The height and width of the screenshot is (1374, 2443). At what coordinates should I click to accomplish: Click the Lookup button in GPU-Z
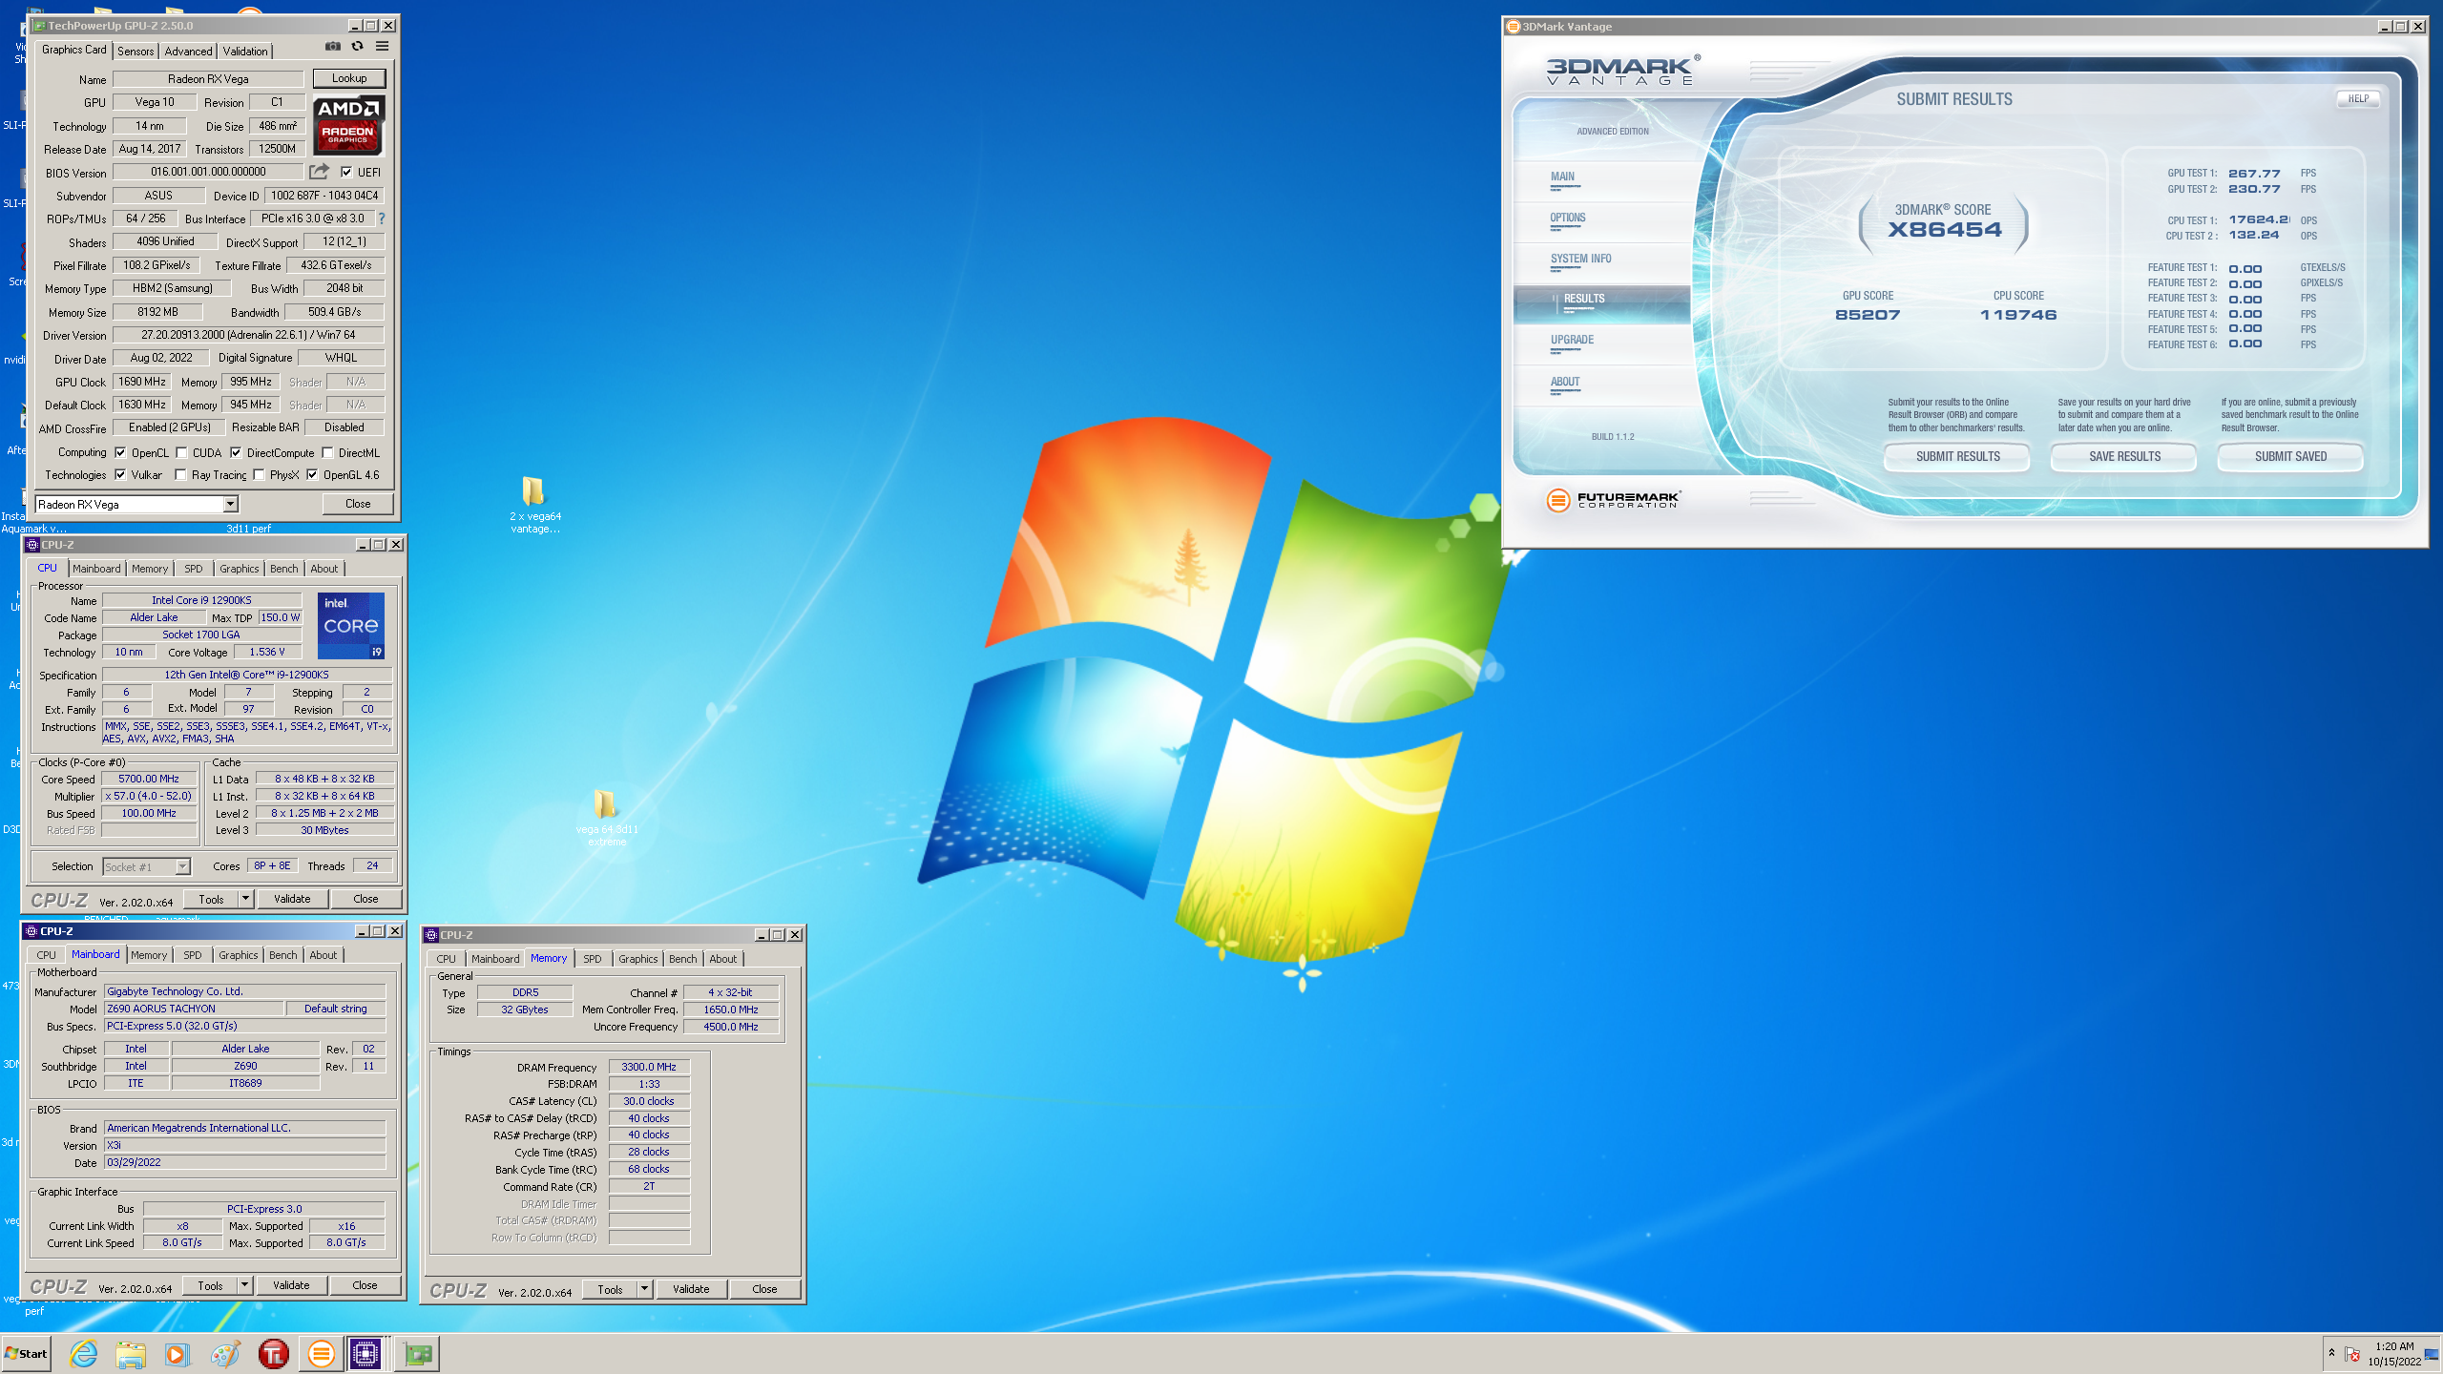click(x=349, y=78)
